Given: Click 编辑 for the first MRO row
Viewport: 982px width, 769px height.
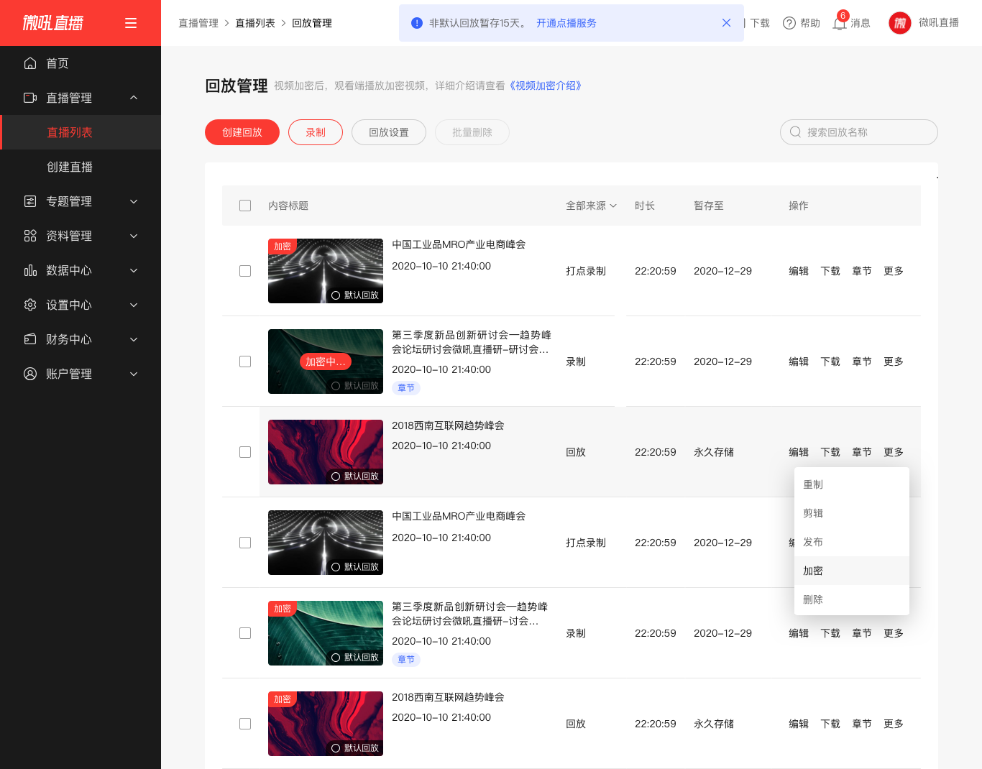Looking at the screenshot, I should [x=799, y=271].
